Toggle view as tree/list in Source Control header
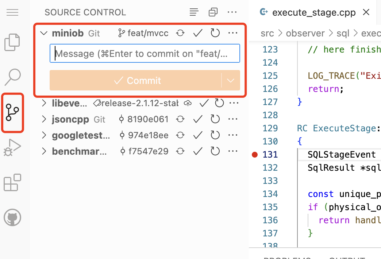The image size is (381, 259). point(194,12)
